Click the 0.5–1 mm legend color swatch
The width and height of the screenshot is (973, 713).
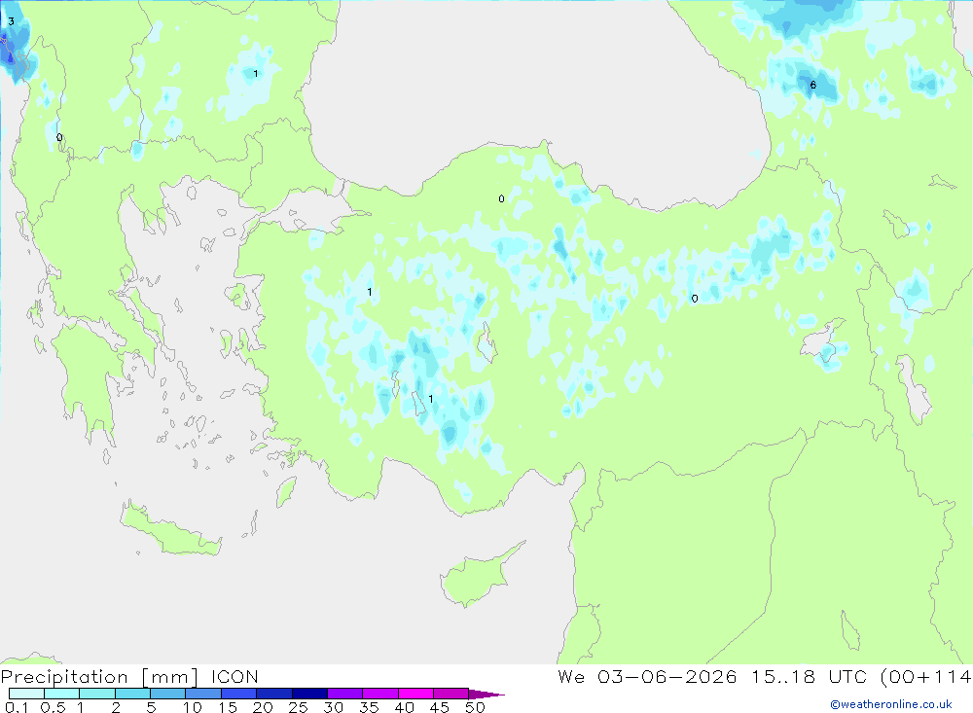(62, 694)
